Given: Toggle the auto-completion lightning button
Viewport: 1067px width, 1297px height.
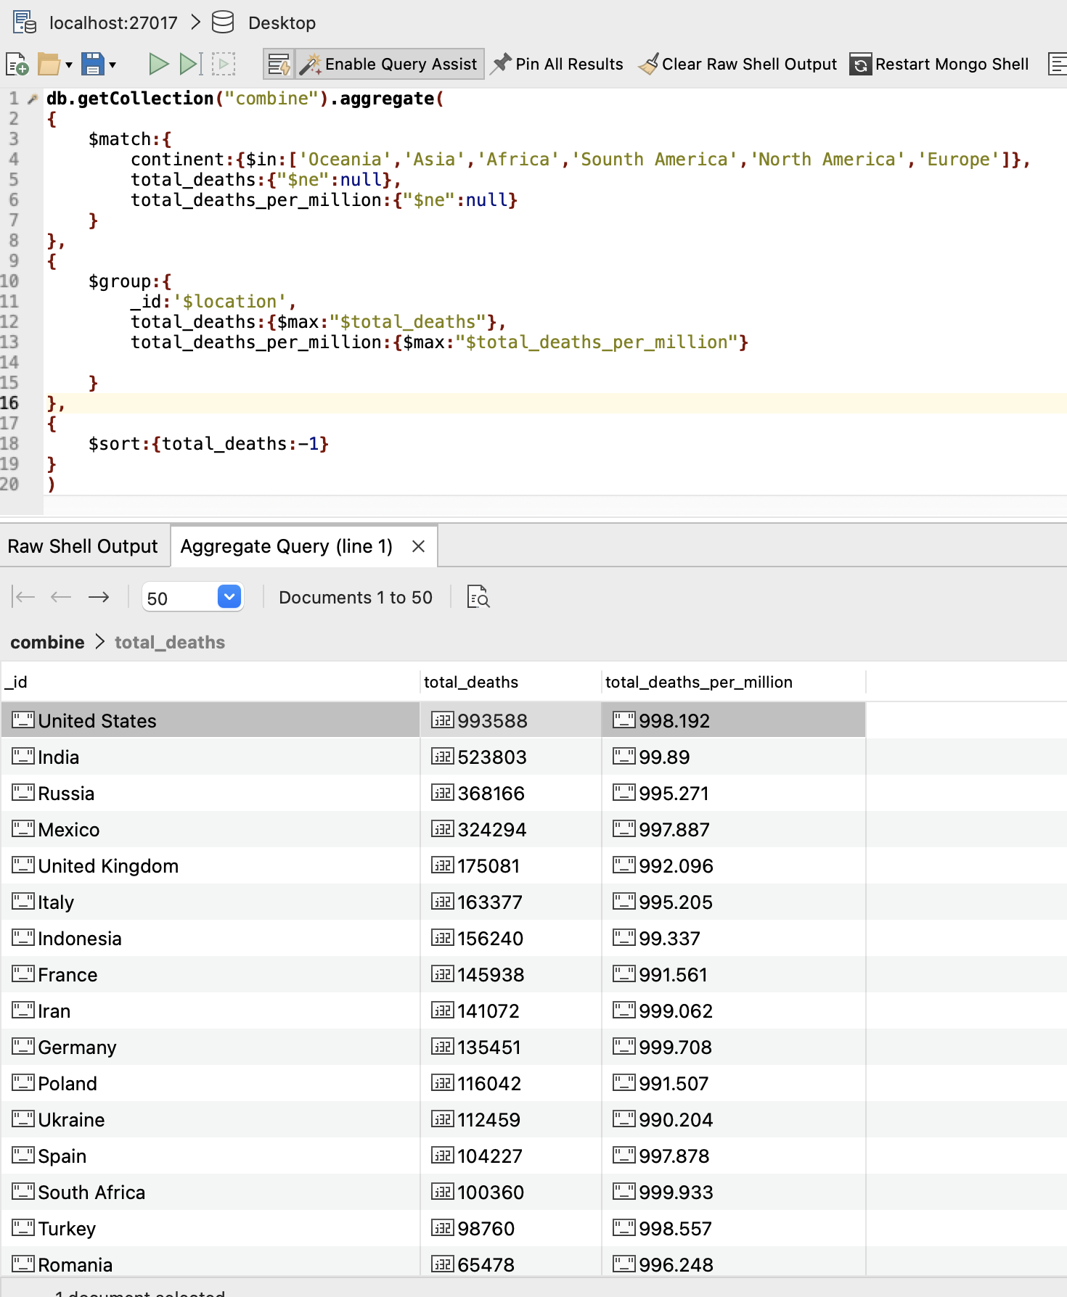Looking at the screenshot, I should click(279, 65).
